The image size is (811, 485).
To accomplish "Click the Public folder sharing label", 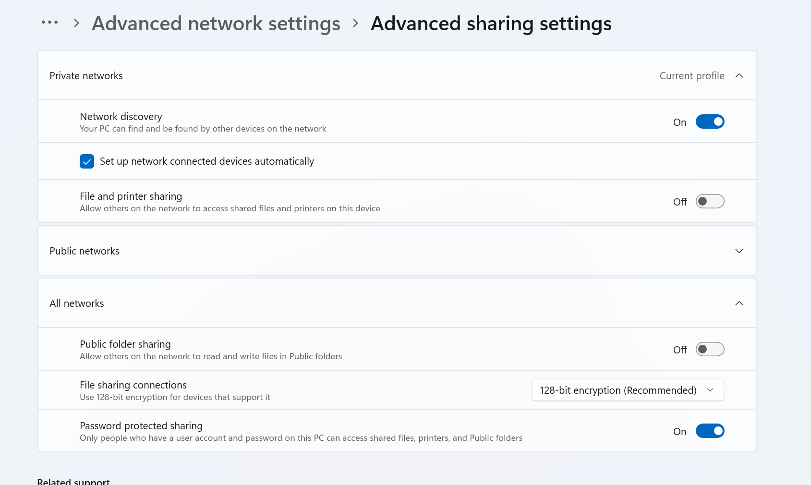I will click(x=125, y=344).
